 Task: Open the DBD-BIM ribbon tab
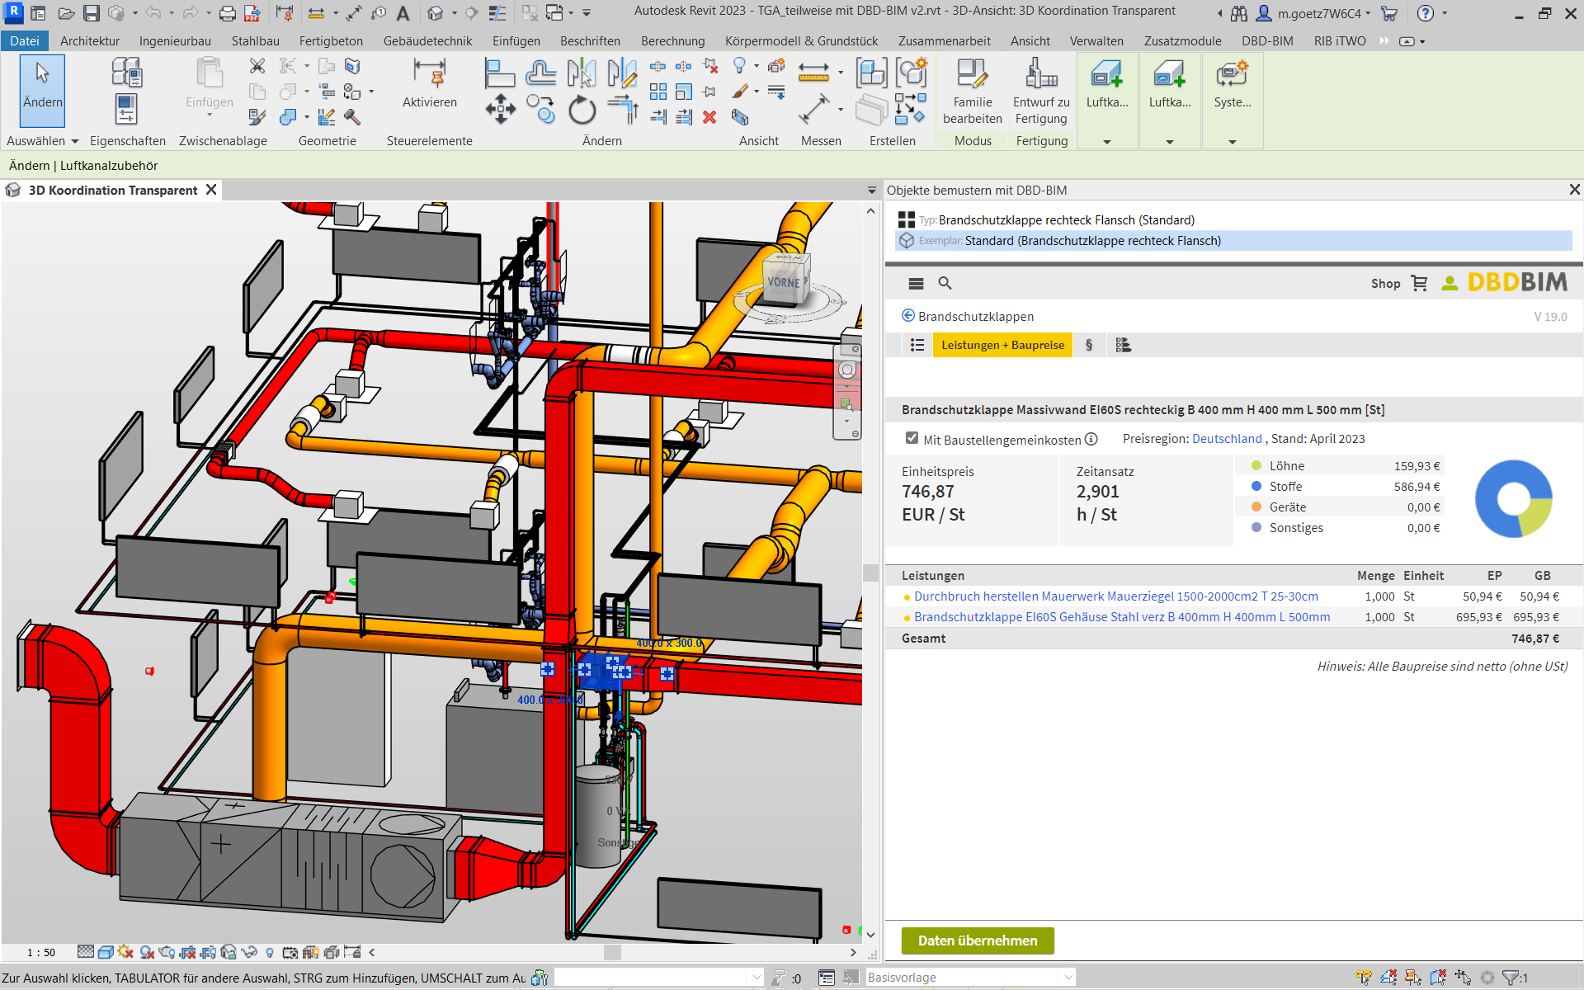tap(1267, 40)
